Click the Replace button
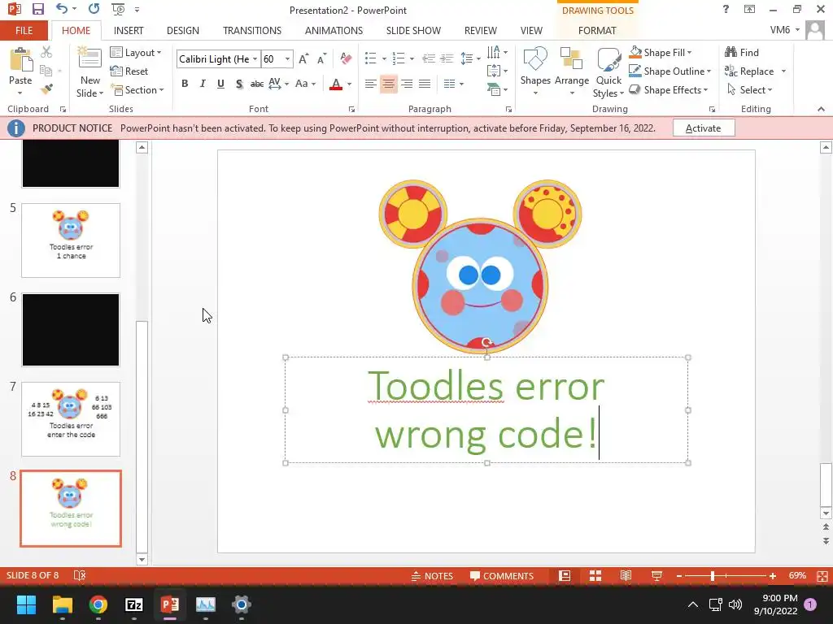Viewport: 833px width, 624px height. click(749, 71)
